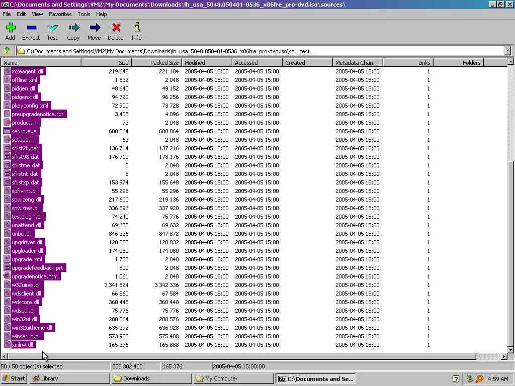Sort by the Modified column header

click(x=207, y=63)
